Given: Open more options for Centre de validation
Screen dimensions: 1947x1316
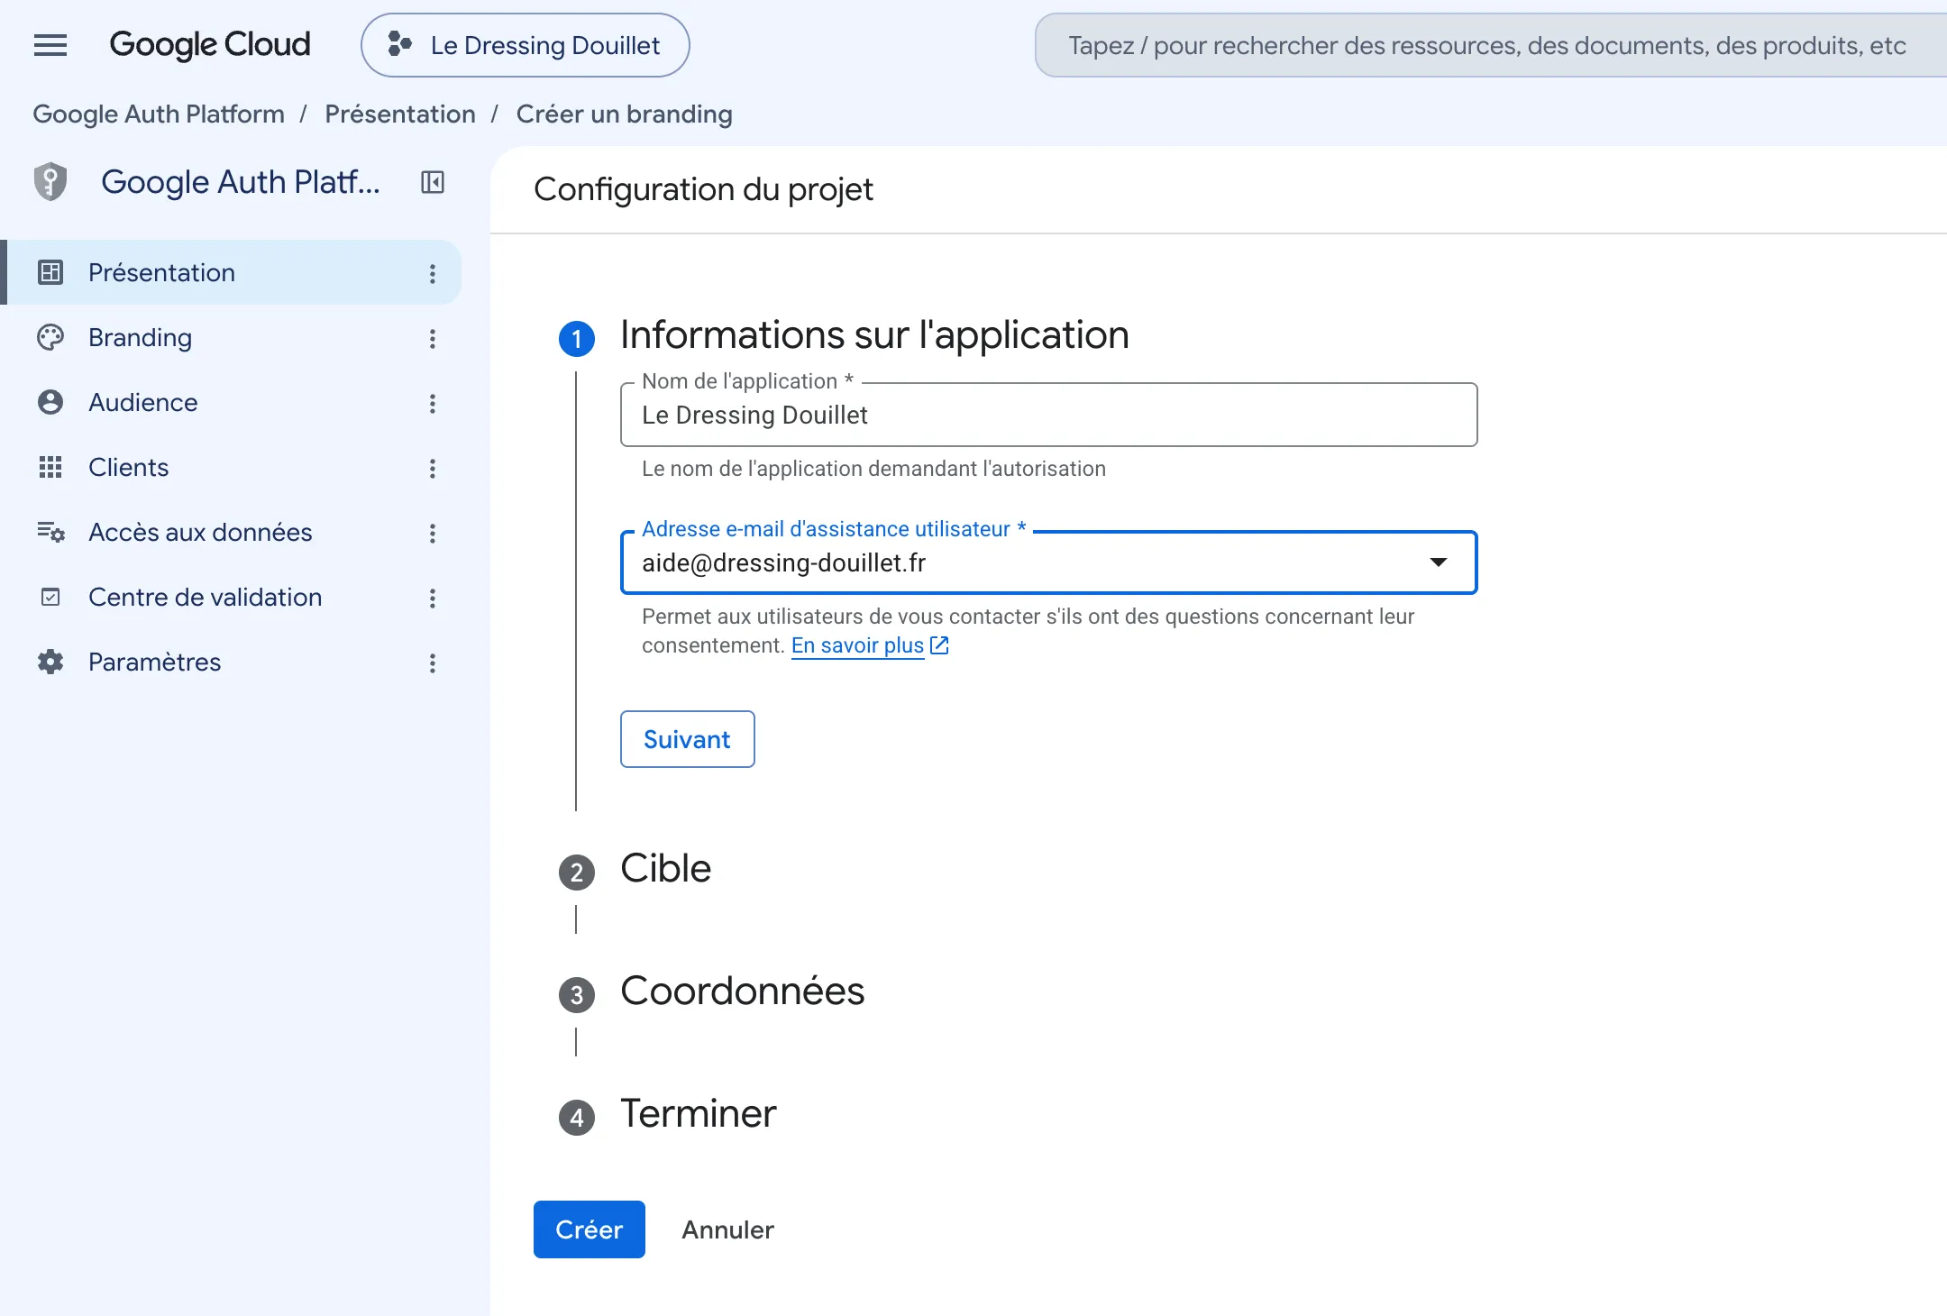Looking at the screenshot, I should [x=433, y=598].
